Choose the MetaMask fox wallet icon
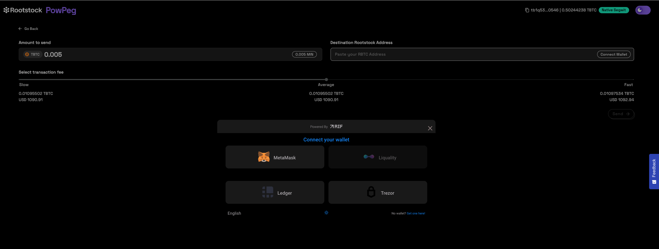The height and width of the screenshot is (249, 659). coord(264,157)
